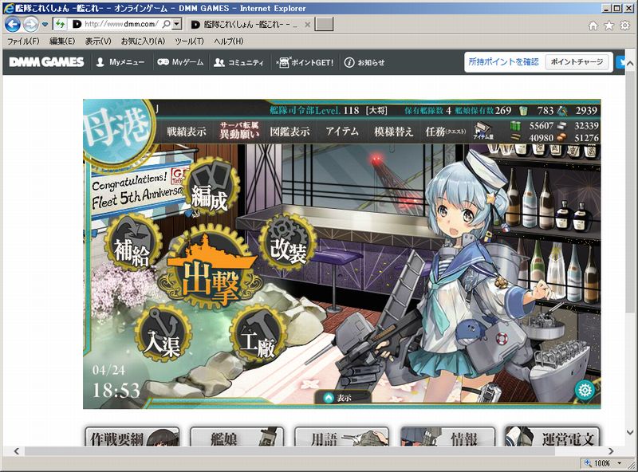Open the IE tools gear icon

[x=624, y=26]
